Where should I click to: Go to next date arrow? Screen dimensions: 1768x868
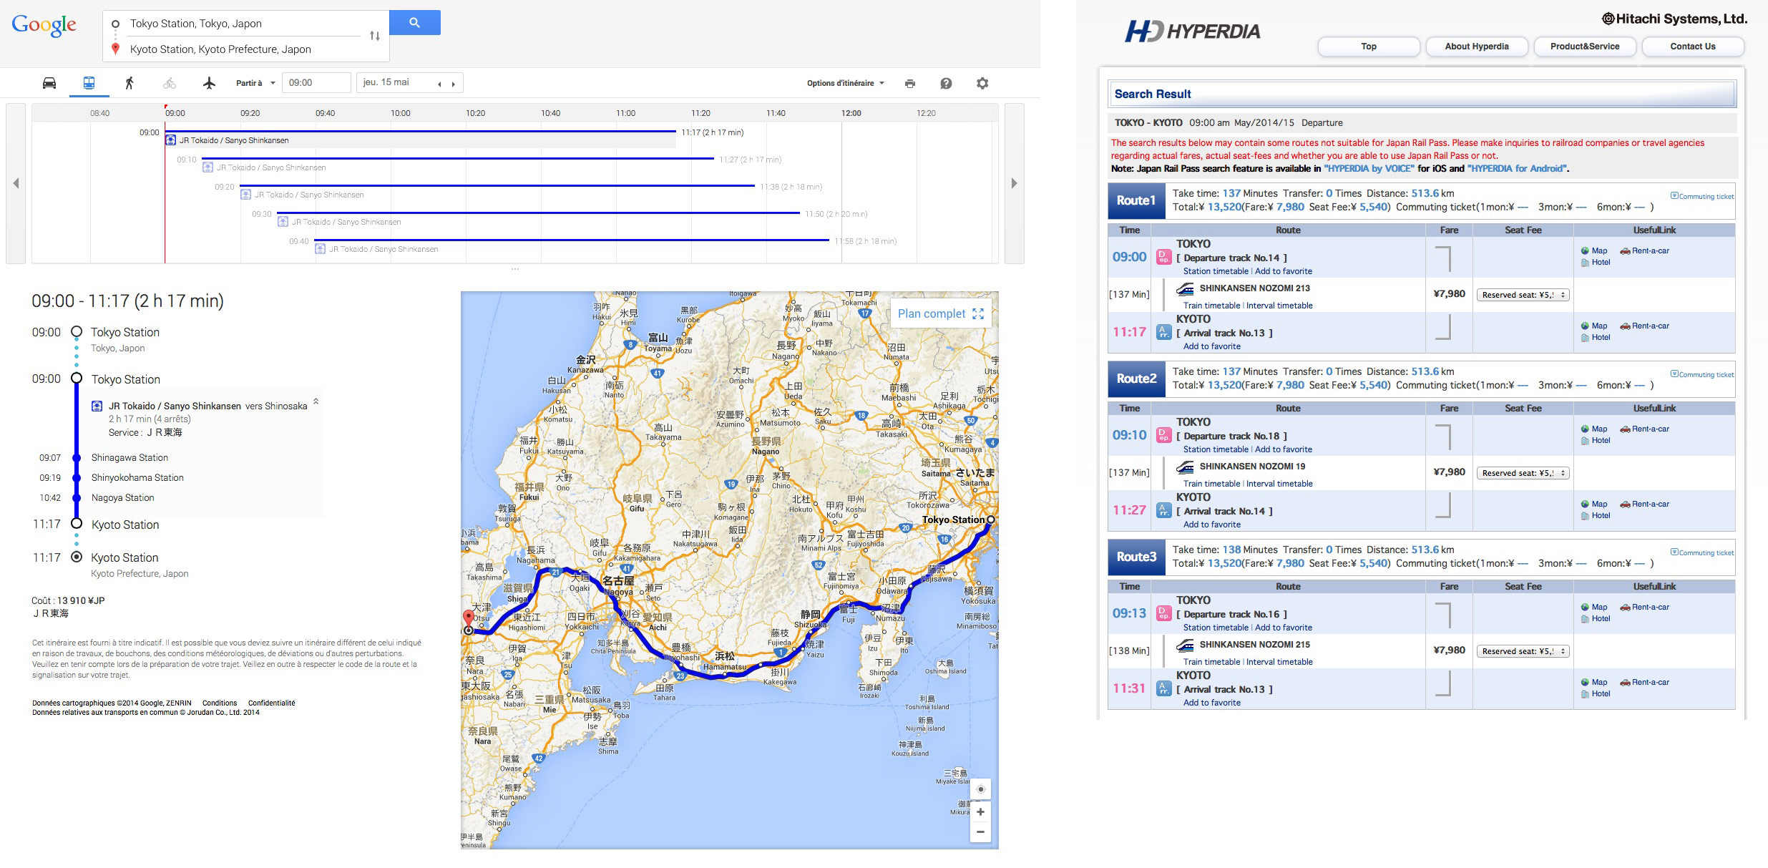pyautogui.click(x=453, y=84)
